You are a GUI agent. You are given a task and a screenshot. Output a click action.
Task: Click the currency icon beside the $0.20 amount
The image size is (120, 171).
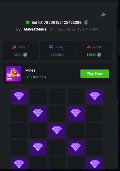pyautogui.click(x=25, y=55)
